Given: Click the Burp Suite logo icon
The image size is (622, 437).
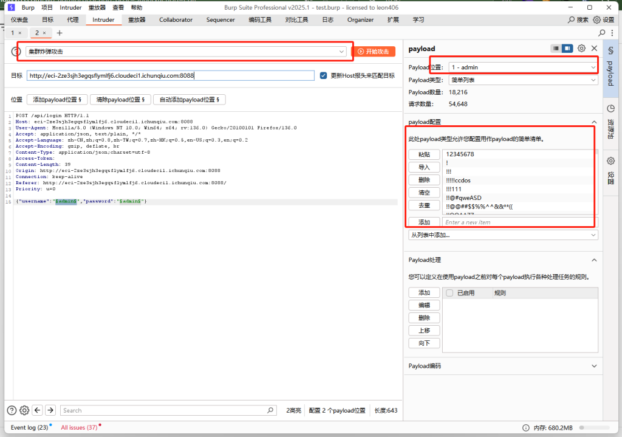Looking at the screenshot, I should click(x=11, y=7).
